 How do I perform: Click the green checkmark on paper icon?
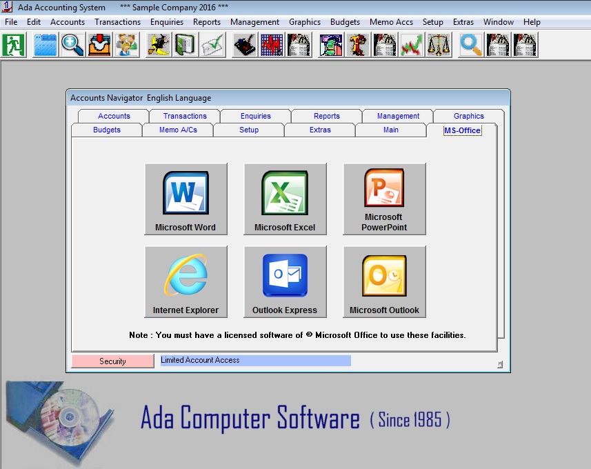212,45
